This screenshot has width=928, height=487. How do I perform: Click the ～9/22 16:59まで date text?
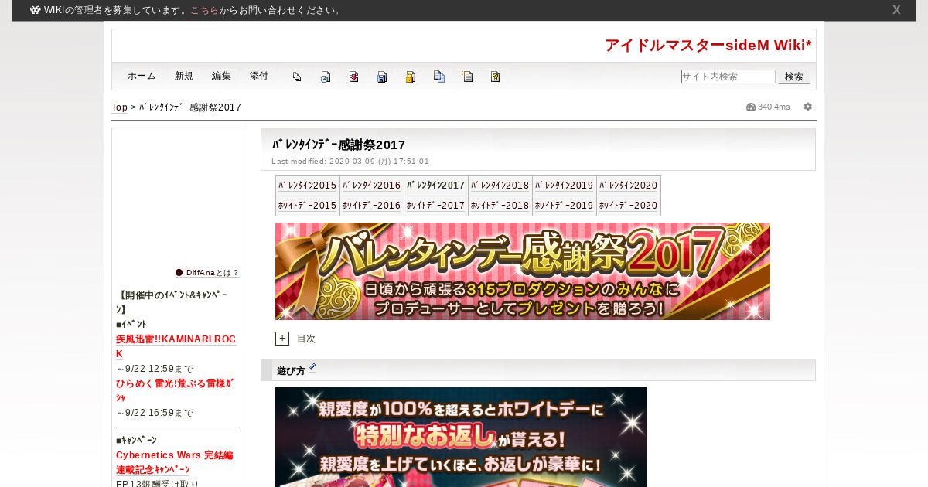click(155, 413)
